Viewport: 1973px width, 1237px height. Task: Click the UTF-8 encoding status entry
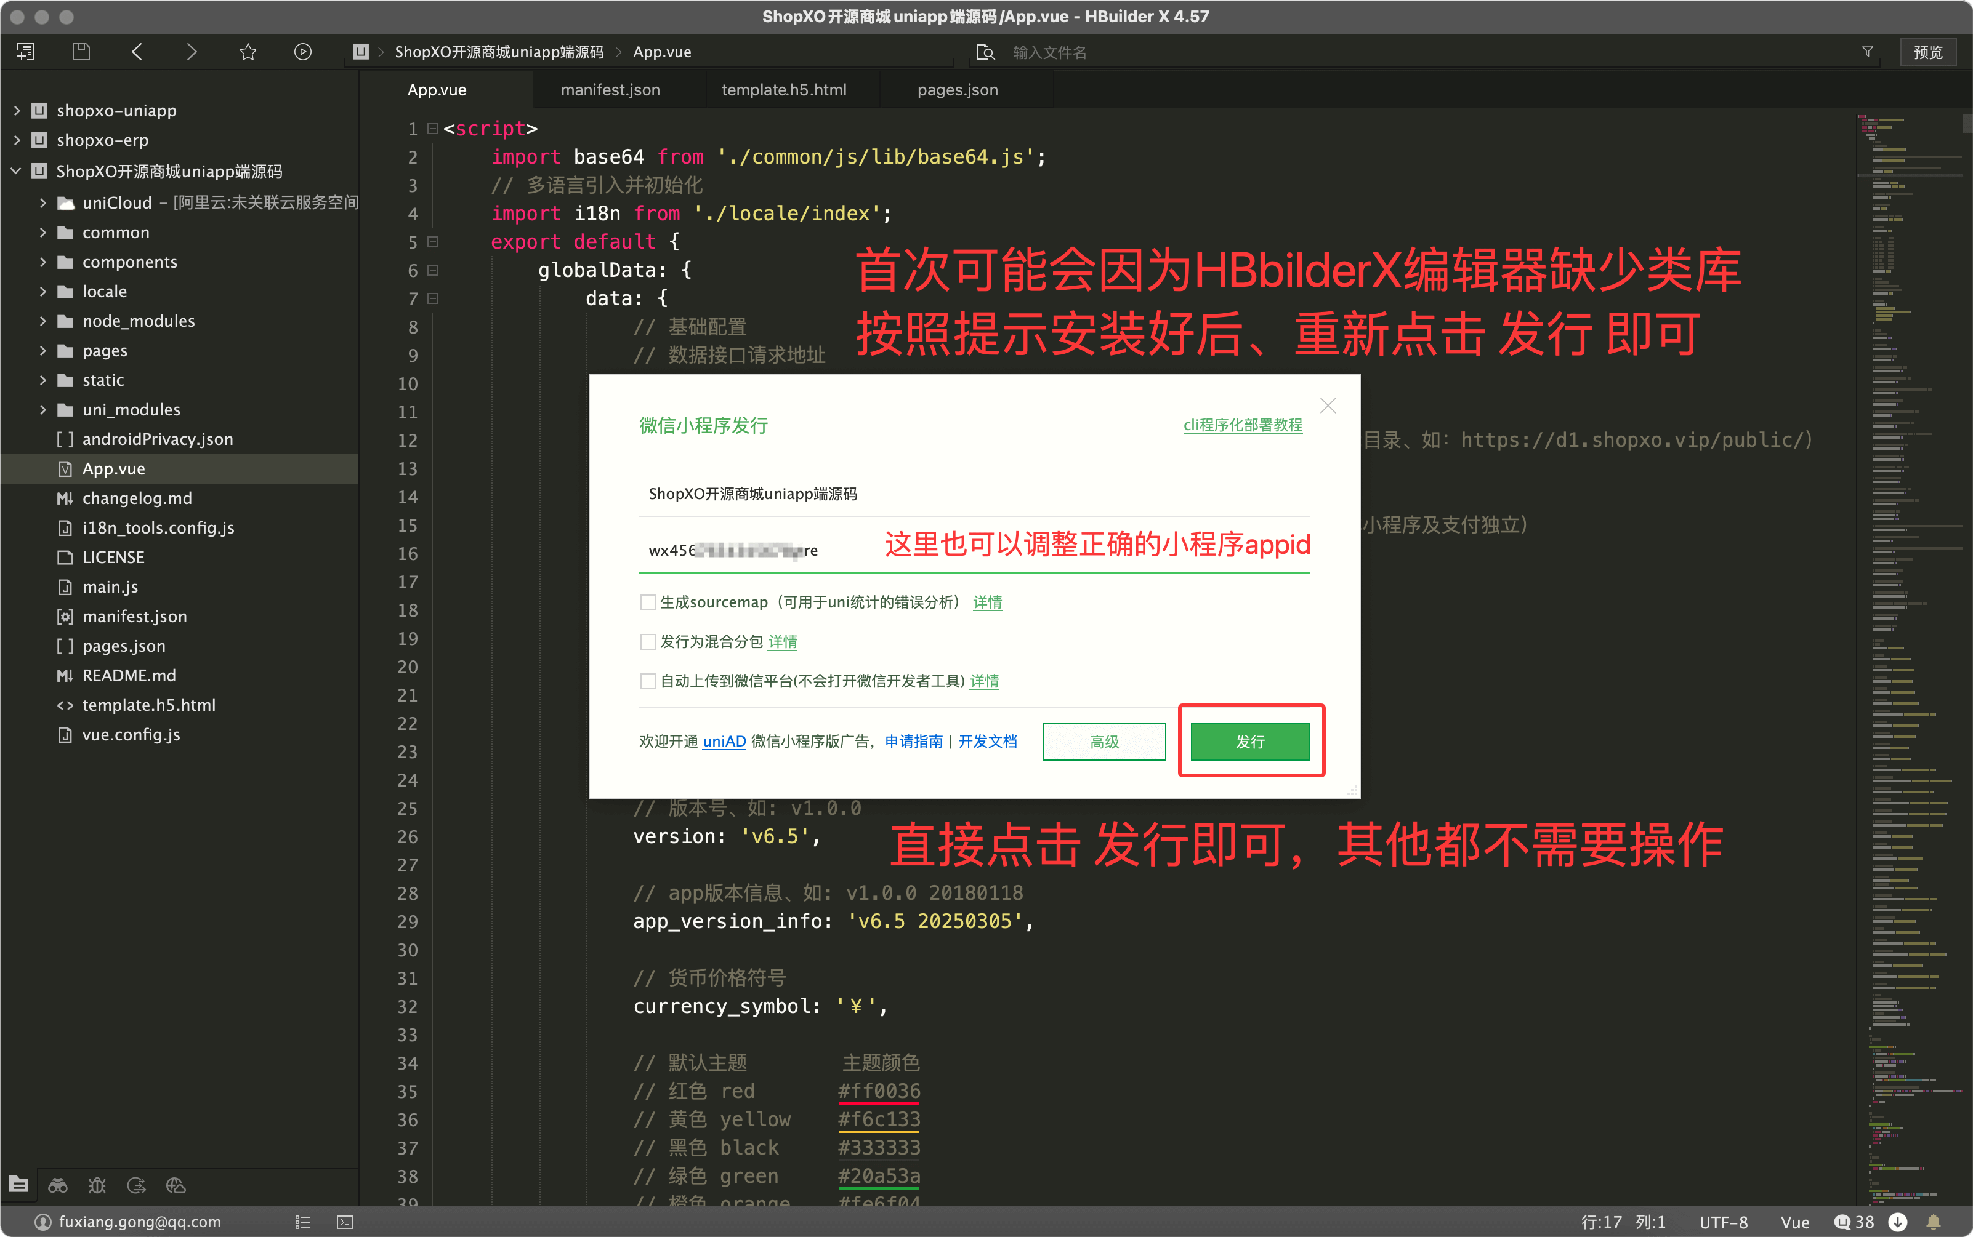(1724, 1222)
